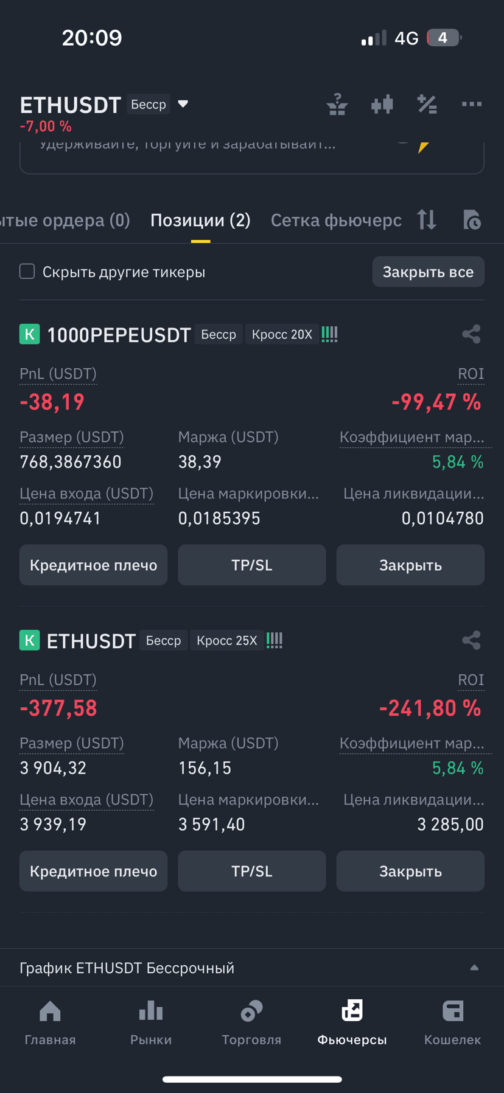Switch to the open orders tab
The height and width of the screenshot is (1093, 504).
coord(64,220)
